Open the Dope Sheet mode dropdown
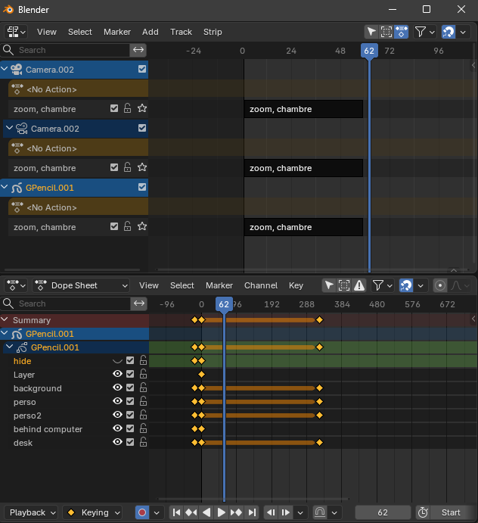478x523 pixels. [81, 285]
